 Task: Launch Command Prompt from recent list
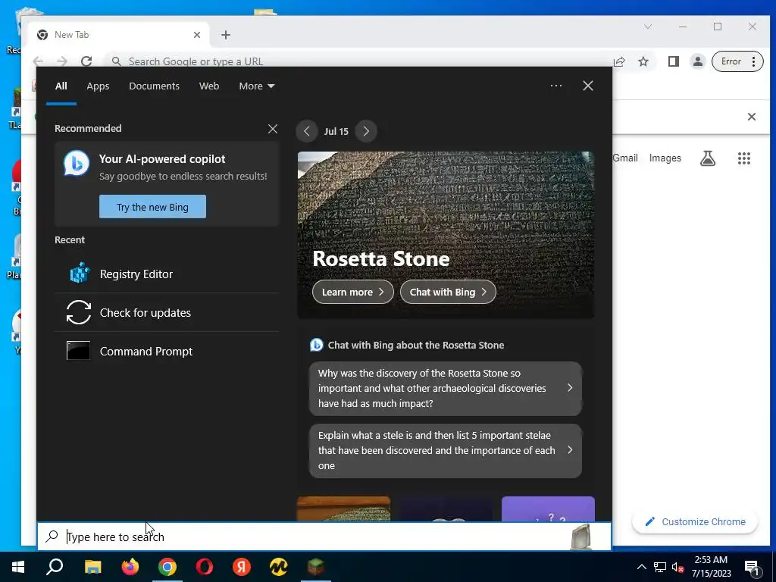pyautogui.click(x=167, y=352)
